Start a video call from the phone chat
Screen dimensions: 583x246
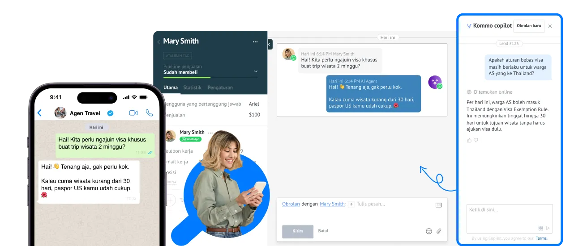click(133, 113)
